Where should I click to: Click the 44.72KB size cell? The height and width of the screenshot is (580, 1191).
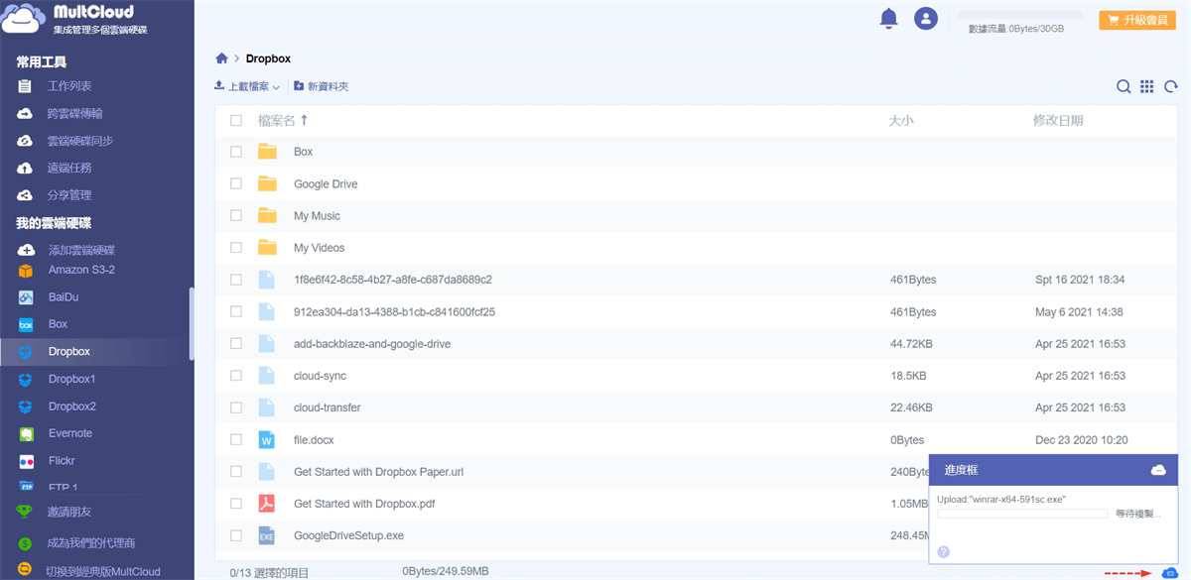[x=911, y=344]
